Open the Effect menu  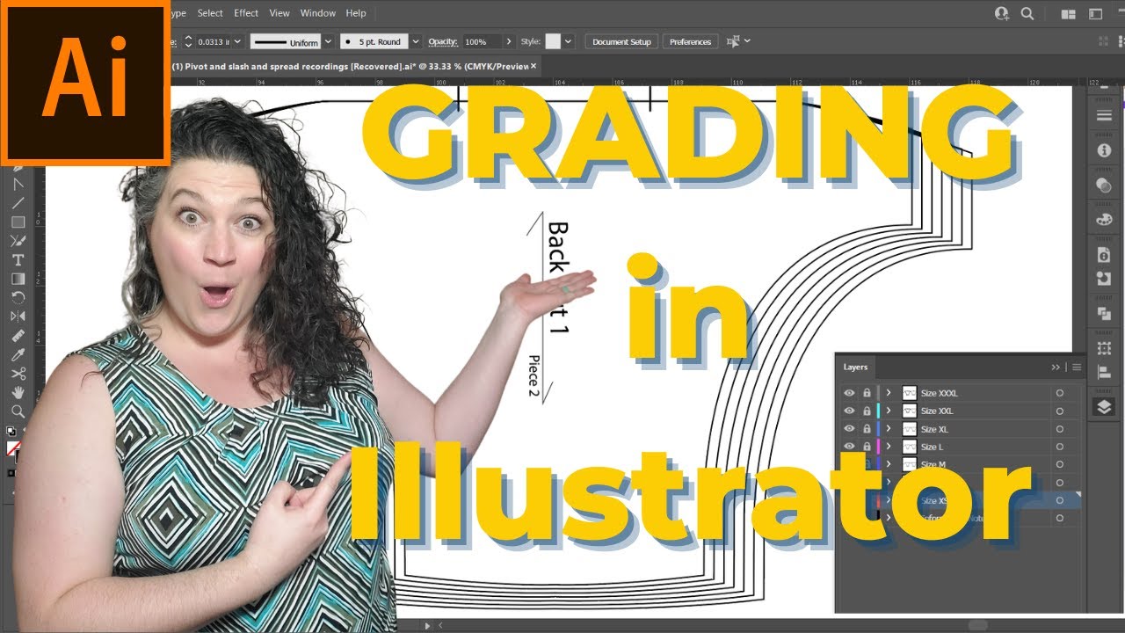[x=246, y=13]
